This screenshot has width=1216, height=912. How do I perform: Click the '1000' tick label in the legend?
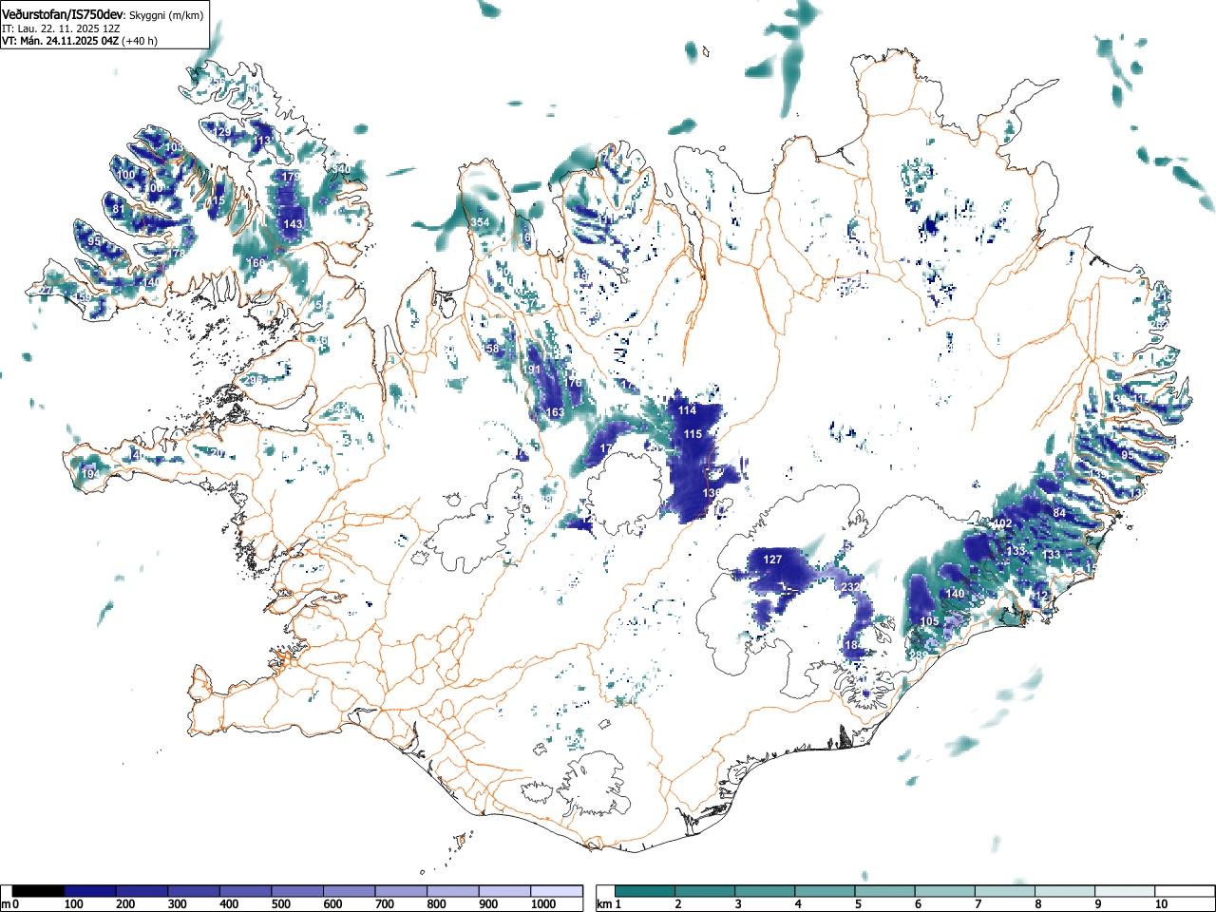[543, 904]
